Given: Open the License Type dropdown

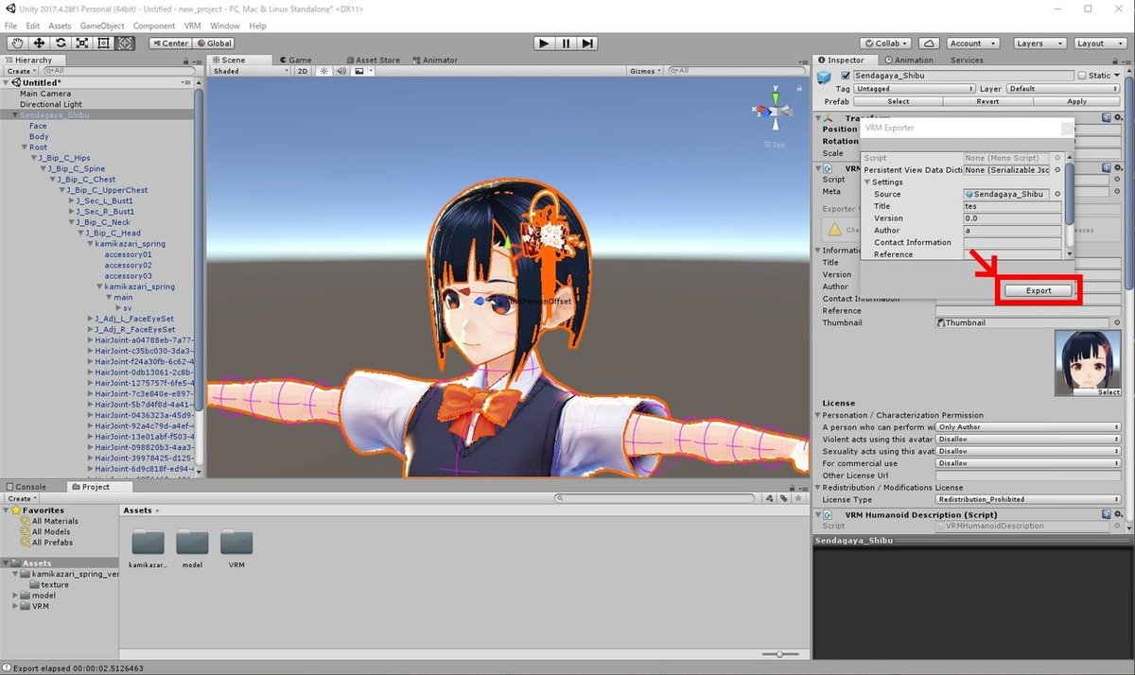Looking at the screenshot, I should pos(1028,499).
